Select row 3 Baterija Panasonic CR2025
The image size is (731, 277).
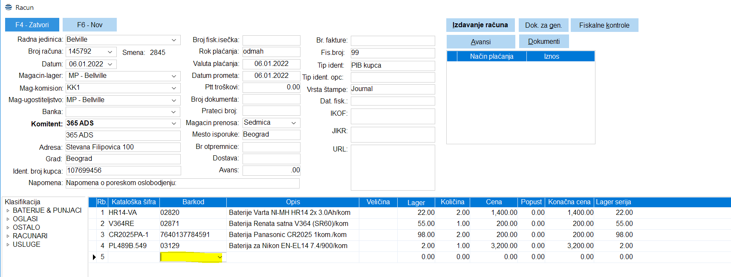287,235
